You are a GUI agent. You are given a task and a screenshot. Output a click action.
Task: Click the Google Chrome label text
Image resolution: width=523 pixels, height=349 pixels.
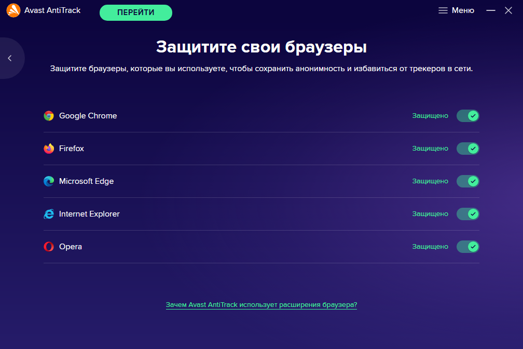point(88,116)
